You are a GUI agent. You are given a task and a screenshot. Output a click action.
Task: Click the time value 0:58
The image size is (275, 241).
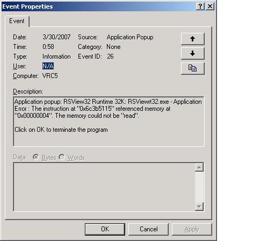(48, 47)
